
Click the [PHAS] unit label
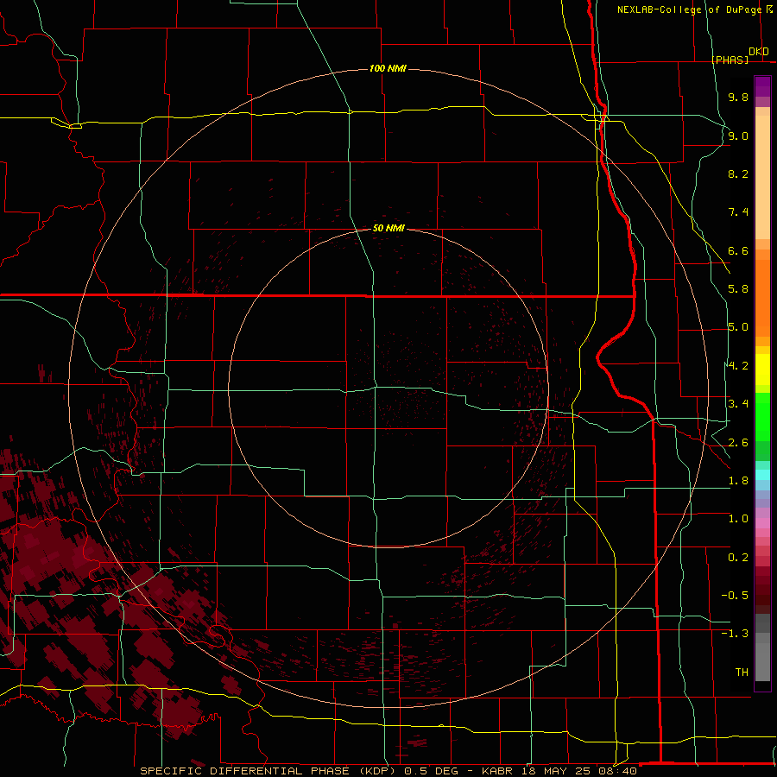click(x=730, y=60)
